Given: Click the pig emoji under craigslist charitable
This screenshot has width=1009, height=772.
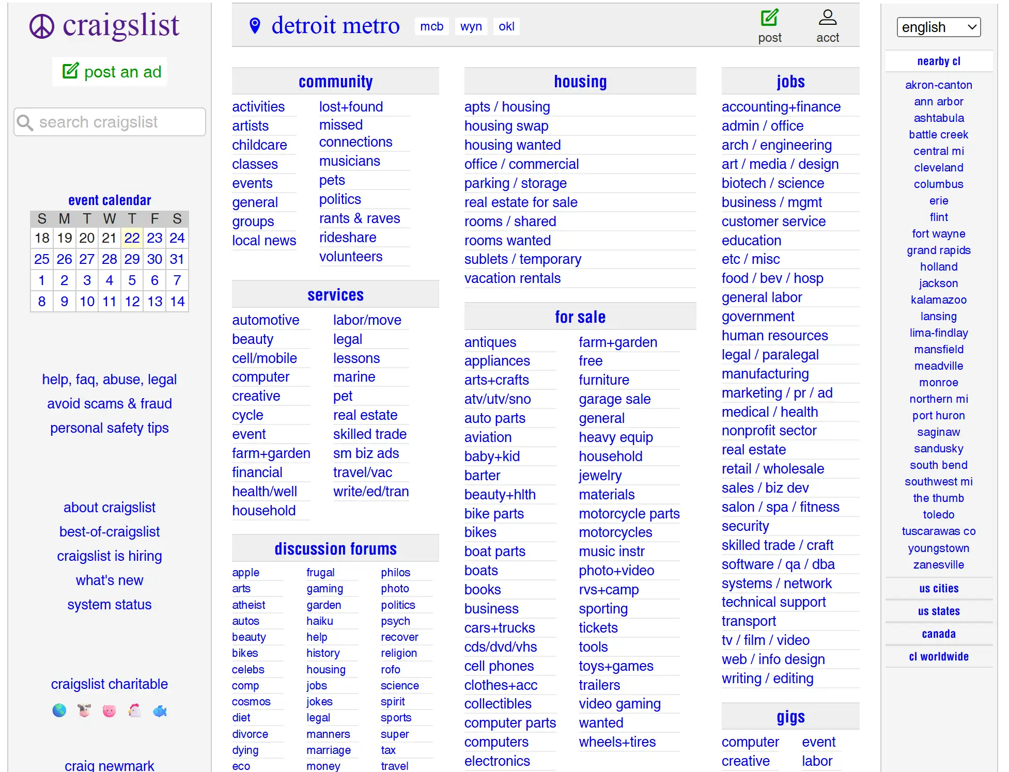Looking at the screenshot, I should click(x=109, y=711).
